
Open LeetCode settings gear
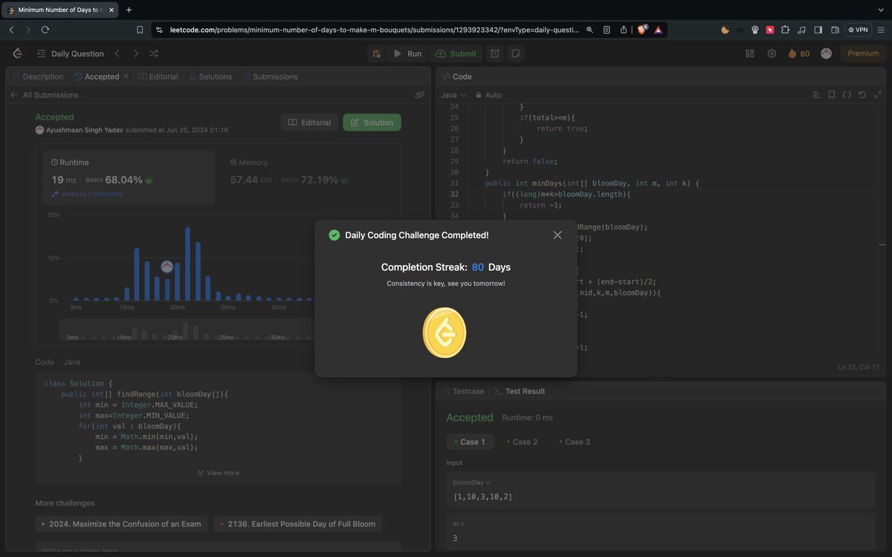[772, 53]
